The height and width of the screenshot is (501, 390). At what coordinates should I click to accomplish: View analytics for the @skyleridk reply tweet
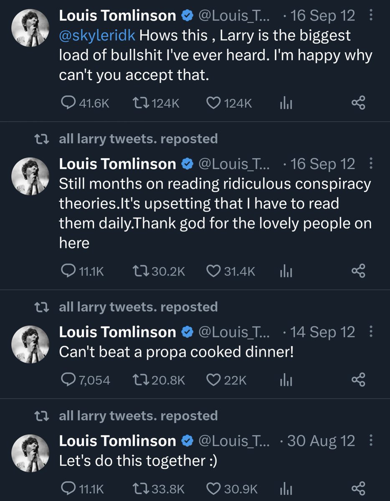tap(285, 103)
